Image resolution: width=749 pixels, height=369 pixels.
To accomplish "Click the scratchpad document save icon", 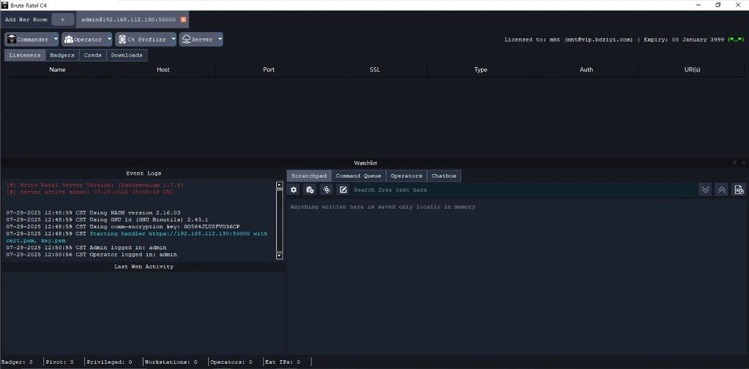I will (x=739, y=190).
